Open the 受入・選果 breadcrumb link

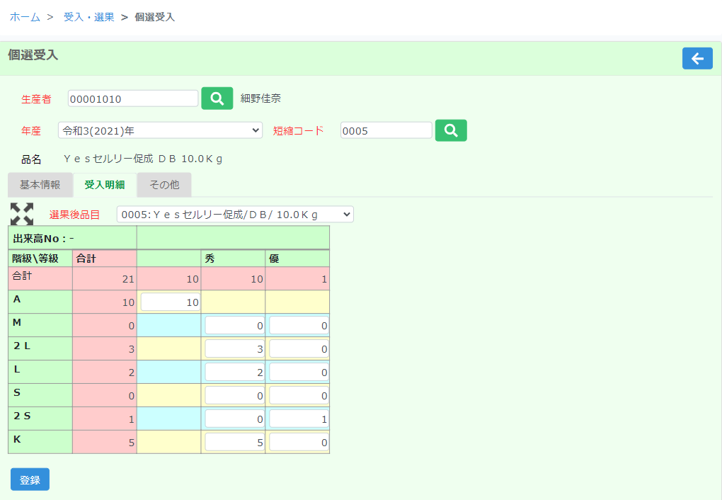[x=88, y=17]
